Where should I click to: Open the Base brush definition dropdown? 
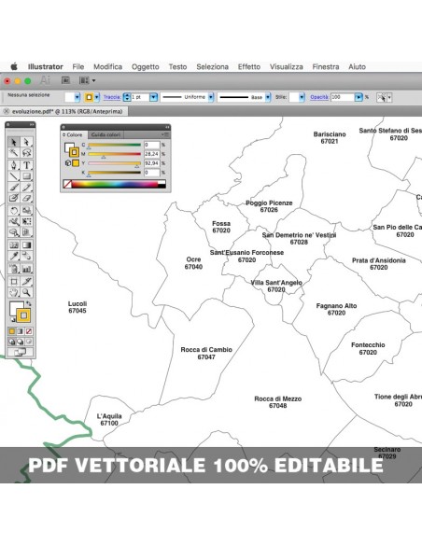(268, 97)
